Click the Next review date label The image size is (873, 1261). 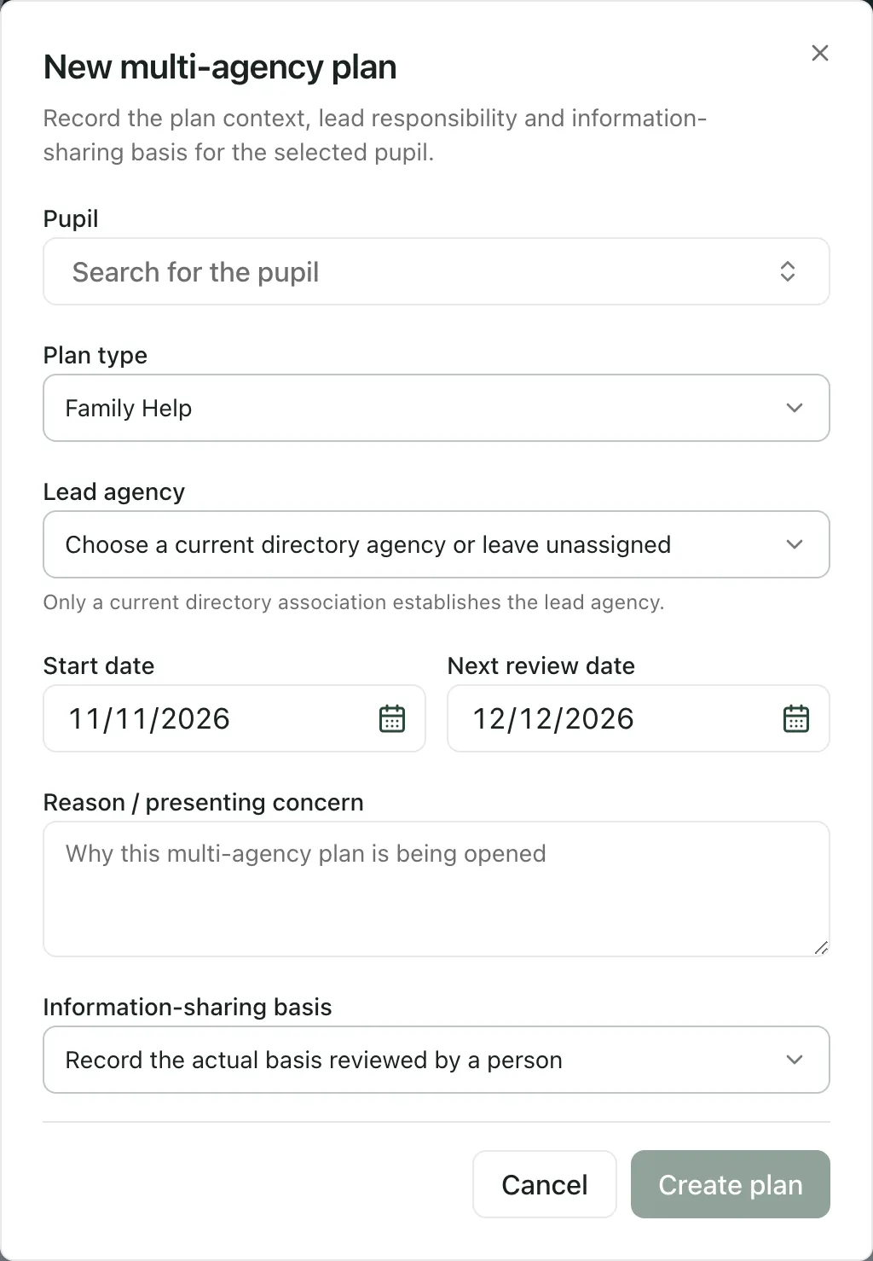(x=541, y=666)
